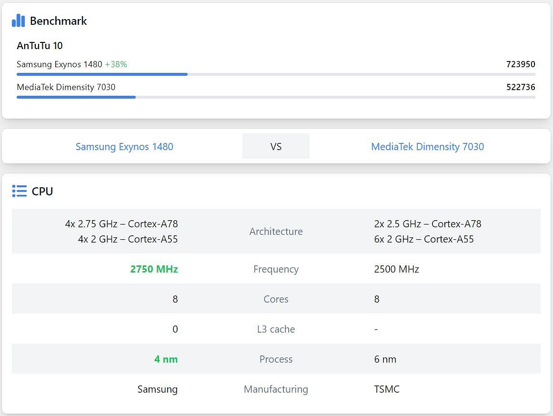Viewport: 553px width, 416px height.
Task: Click the MediaTek Dimensity 7030 AnTuTu progress bar
Action: click(76, 97)
